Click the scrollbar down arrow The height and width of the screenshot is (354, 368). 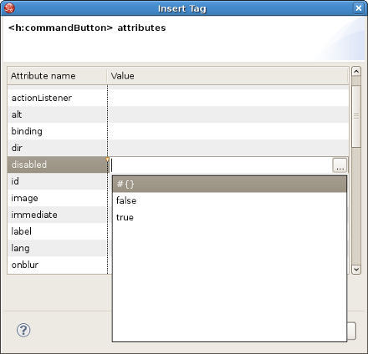point(356,270)
